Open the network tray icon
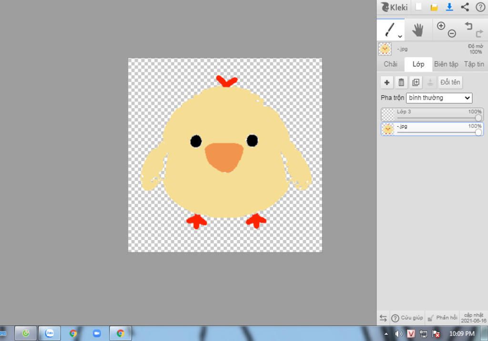The height and width of the screenshot is (341, 488). coord(423,334)
